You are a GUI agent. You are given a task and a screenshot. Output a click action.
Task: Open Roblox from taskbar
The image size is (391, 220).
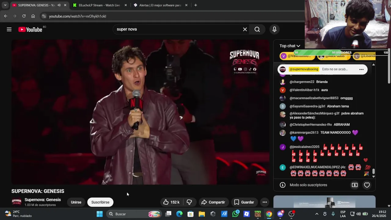point(247,214)
